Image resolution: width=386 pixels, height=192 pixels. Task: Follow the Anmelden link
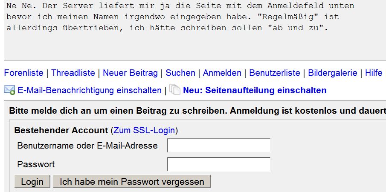tap(222, 73)
